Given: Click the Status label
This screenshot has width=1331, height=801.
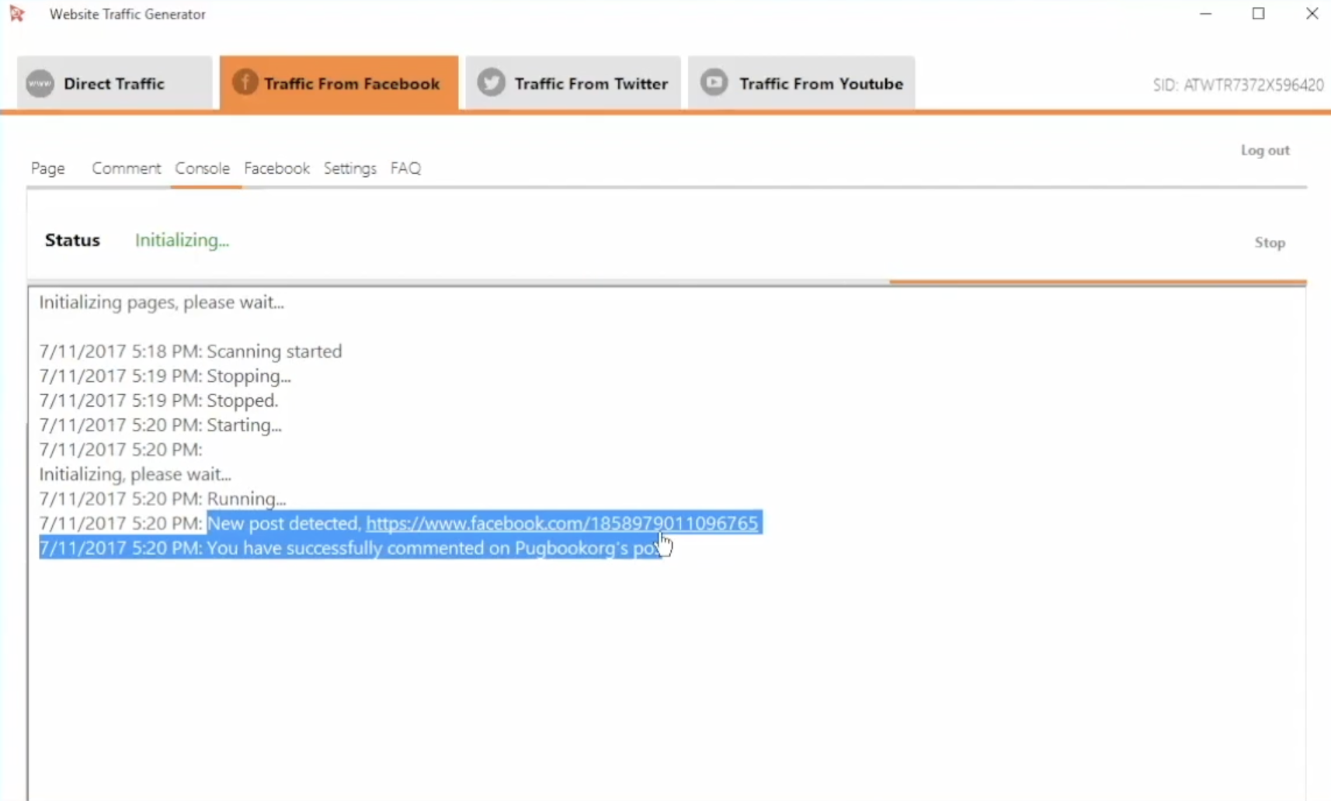Looking at the screenshot, I should click(x=72, y=241).
